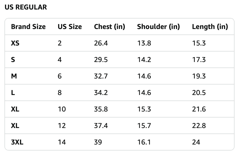The height and width of the screenshot is (157, 240).
Task: Click the Shoulder (in) column header
Action: (158, 27)
